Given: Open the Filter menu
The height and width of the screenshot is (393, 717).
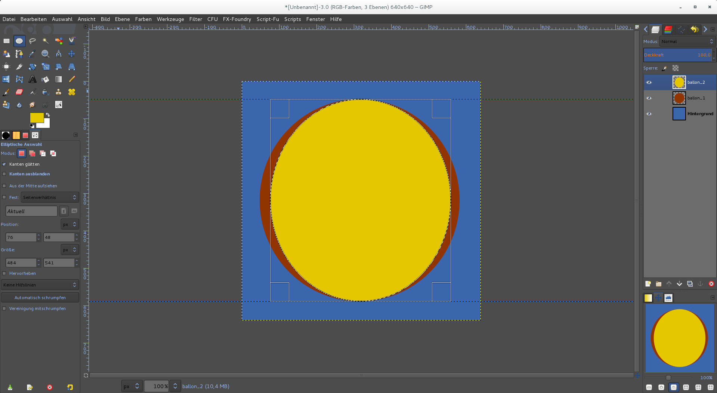Looking at the screenshot, I should tap(195, 19).
